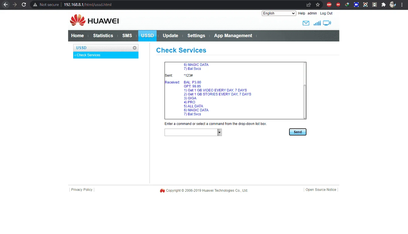Open the Help link
408x234 pixels.
(302, 13)
